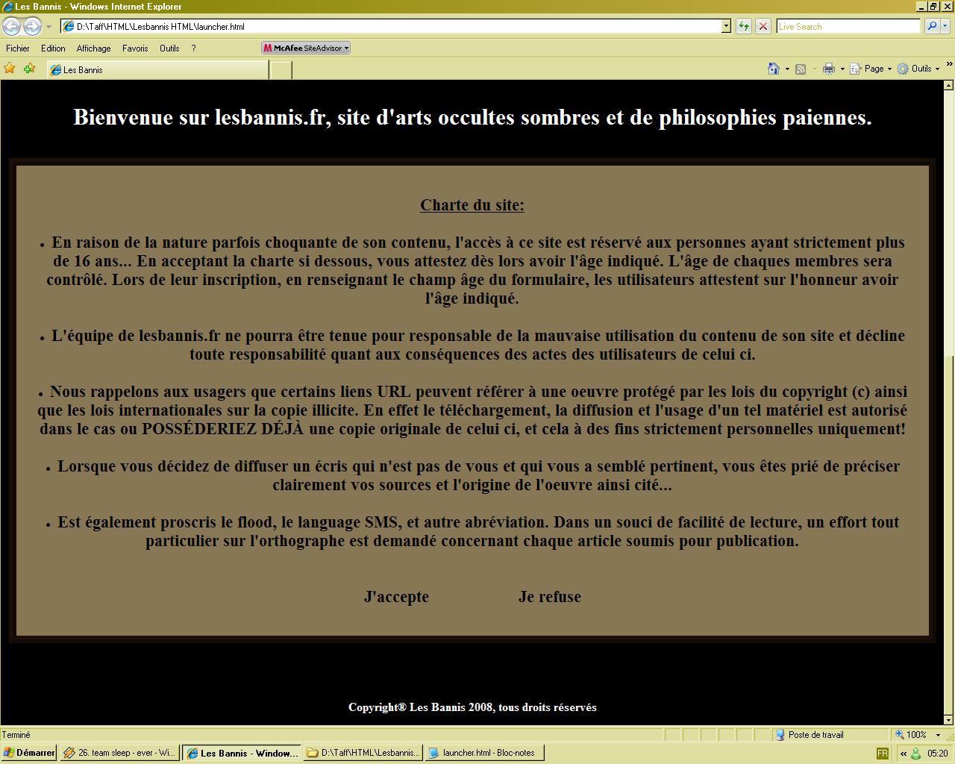Expand the Print options dropdown arrow

pos(842,69)
